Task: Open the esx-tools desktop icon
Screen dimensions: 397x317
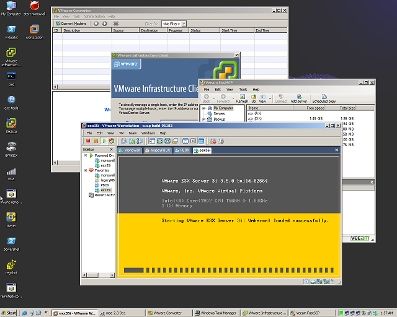Action: pyautogui.click(x=11, y=103)
